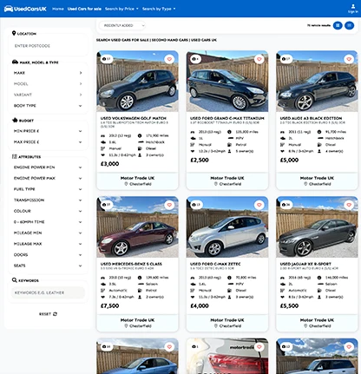Click the location pin by Chesterfield on Jaguar card

[305, 326]
